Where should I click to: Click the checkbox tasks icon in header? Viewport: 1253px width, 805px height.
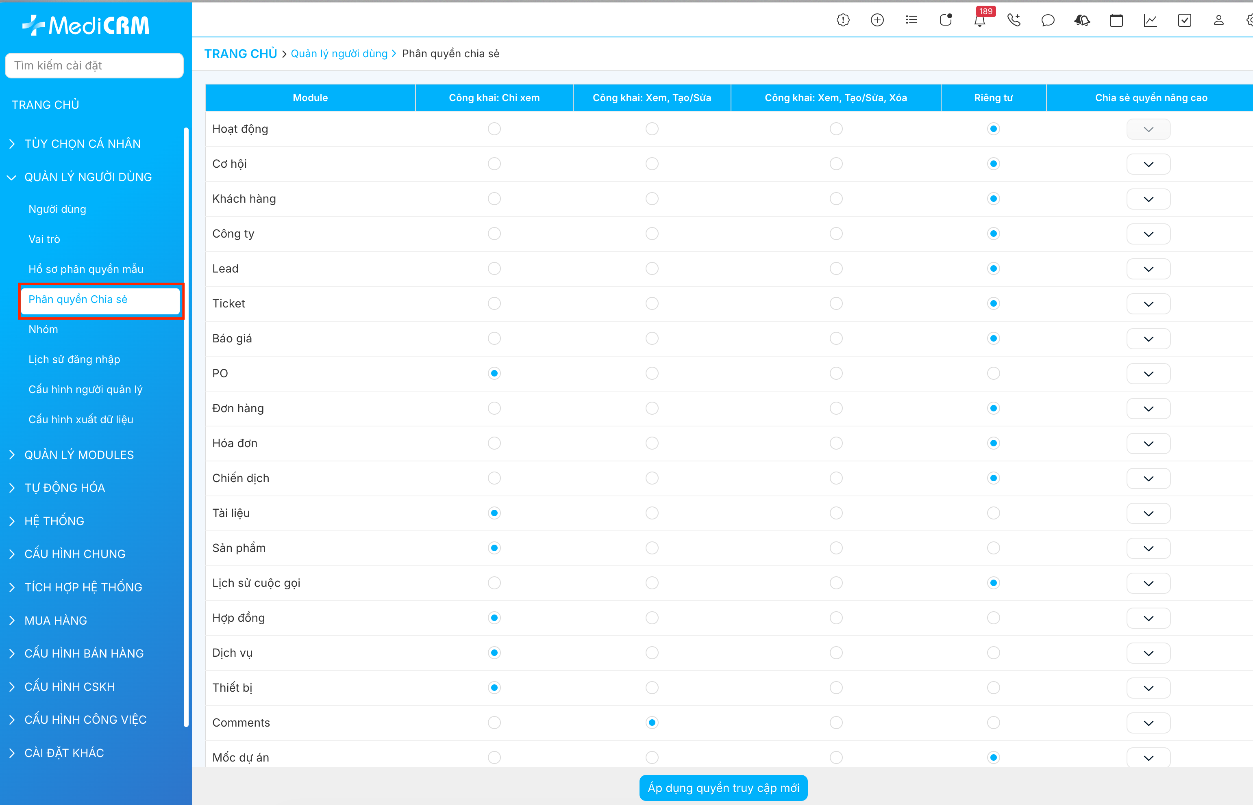point(1184,20)
